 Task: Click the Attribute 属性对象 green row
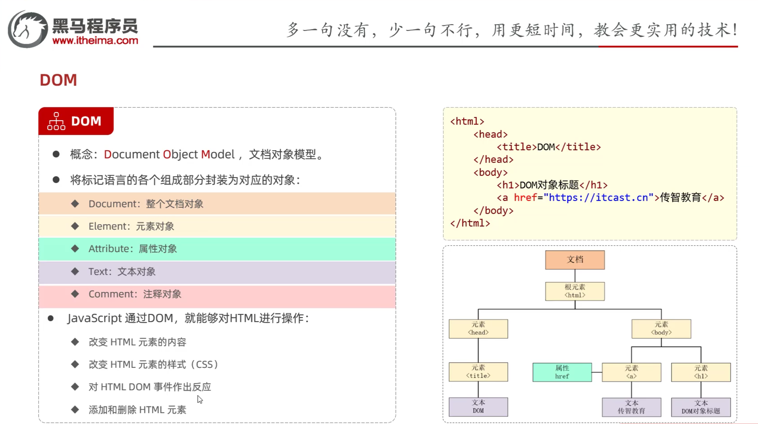coord(217,249)
